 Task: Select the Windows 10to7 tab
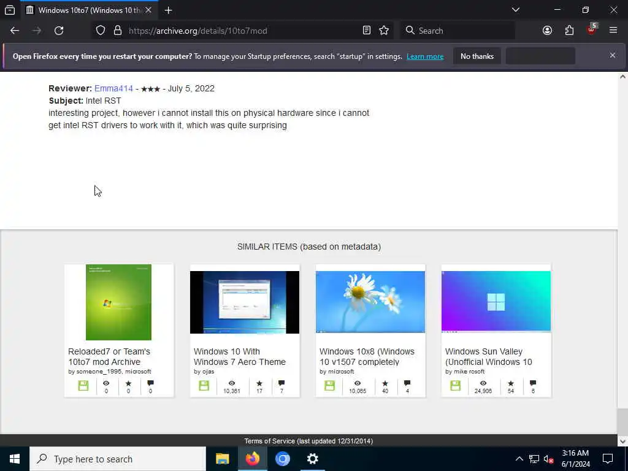pos(89,10)
